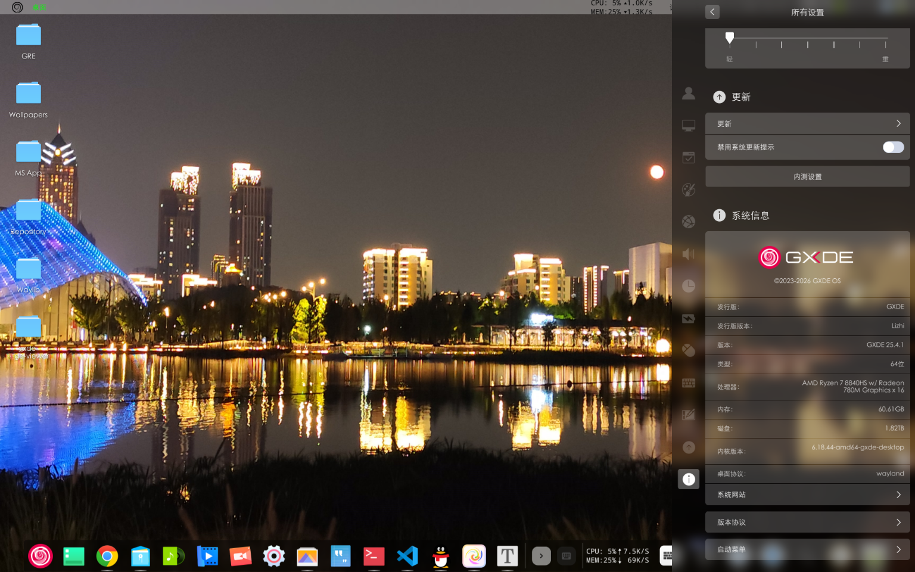Open screen recorder in dock
Screen dimensions: 915x572
(x=241, y=556)
